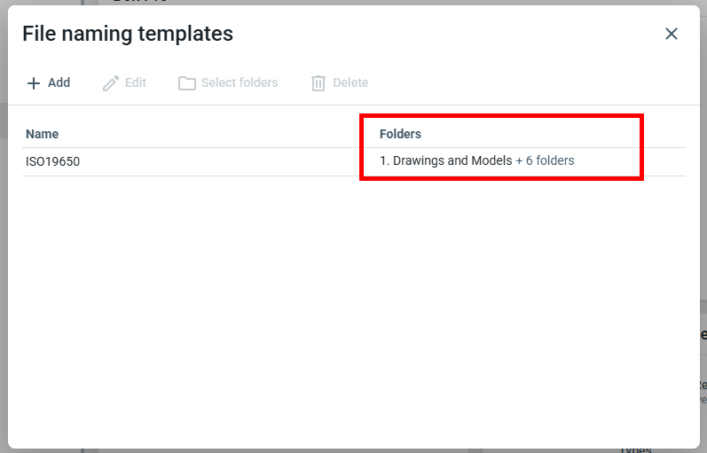
Task: Click the ISO19650 row's blank space after its name
Action: [x=222, y=161]
